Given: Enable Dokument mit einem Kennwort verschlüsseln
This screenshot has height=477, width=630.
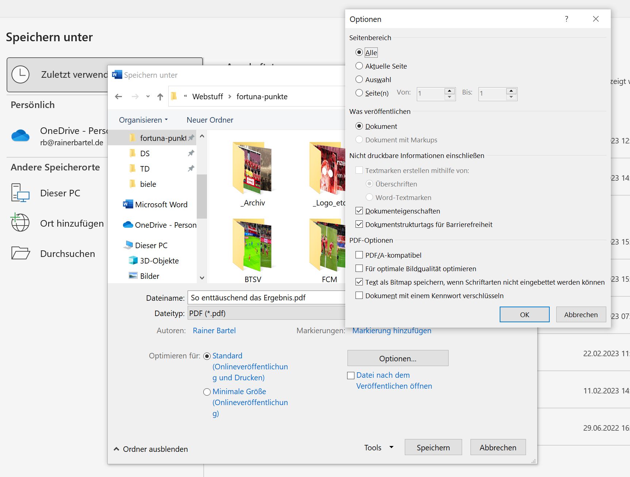Looking at the screenshot, I should point(359,295).
